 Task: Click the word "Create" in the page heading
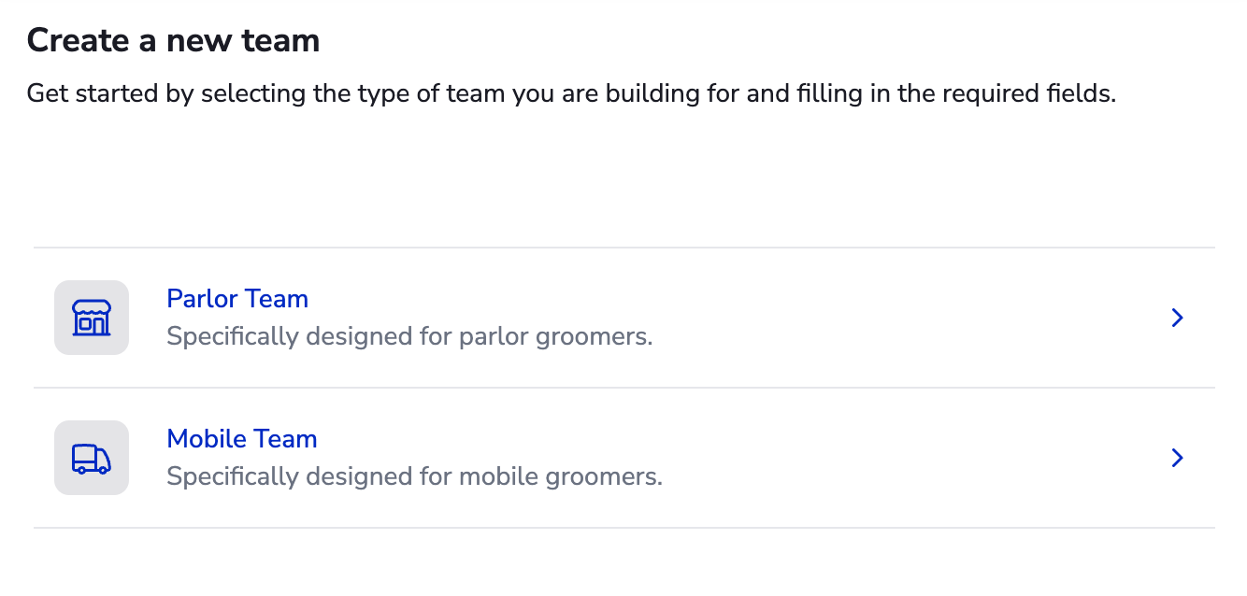click(x=79, y=40)
